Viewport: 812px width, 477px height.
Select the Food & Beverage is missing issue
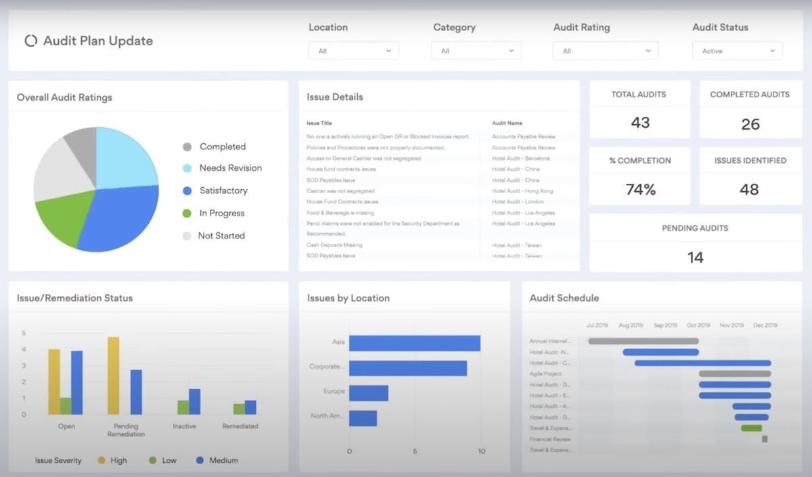point(342,212)
